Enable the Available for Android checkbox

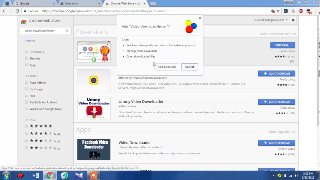26,102
